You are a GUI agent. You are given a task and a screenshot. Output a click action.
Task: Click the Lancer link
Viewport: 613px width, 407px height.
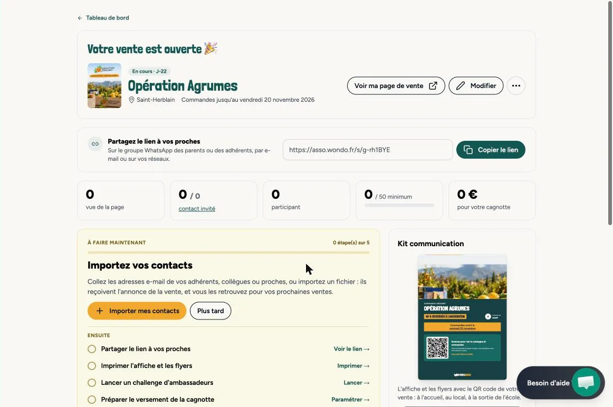click(x=357, y=383)
